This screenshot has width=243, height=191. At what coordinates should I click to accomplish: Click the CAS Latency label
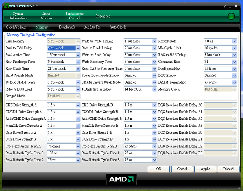pyautogui.click(x=15, y=41)
